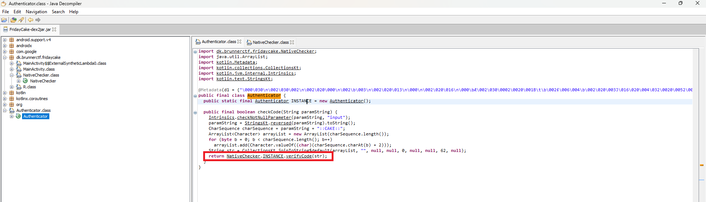Select MainActivity.class in the tree
The image size is (706, 202).
point(39,69)
